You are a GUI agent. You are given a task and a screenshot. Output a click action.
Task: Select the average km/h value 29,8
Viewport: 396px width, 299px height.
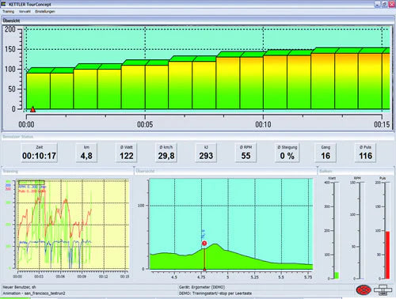coord(166,156)
